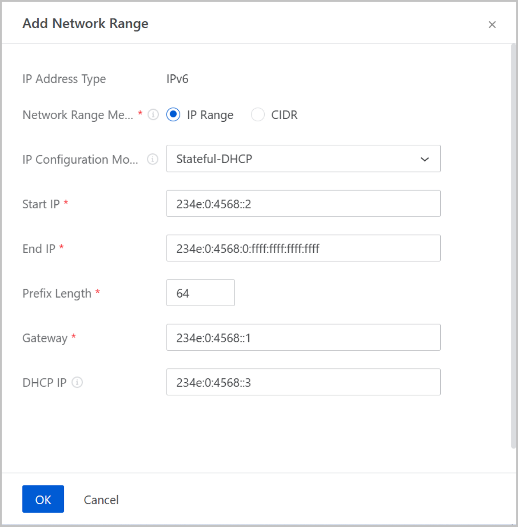Click the info icon next to Network Range Method
Viewport: 518px width, 527px height.
pos(153,115)
